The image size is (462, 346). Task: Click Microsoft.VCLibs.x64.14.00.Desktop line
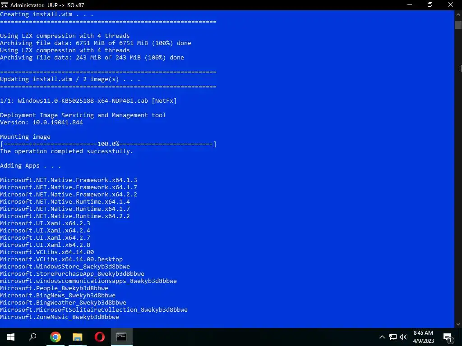coord(61,259)
